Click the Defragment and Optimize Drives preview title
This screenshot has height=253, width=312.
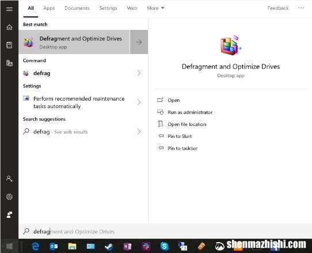[231, 67]
